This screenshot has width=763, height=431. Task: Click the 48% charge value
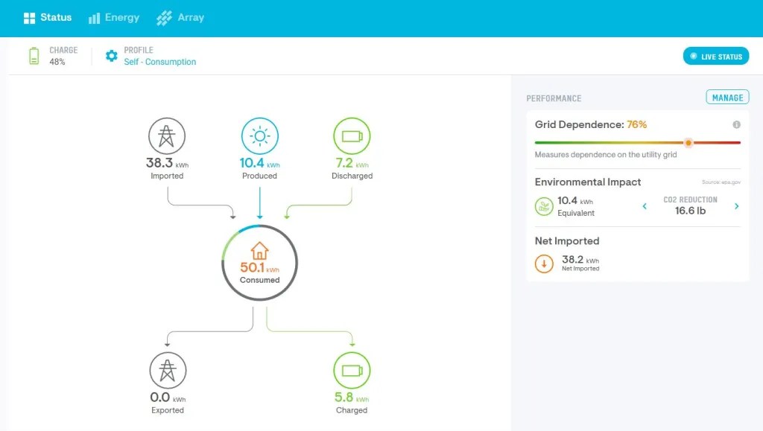[x=57, y=62]
